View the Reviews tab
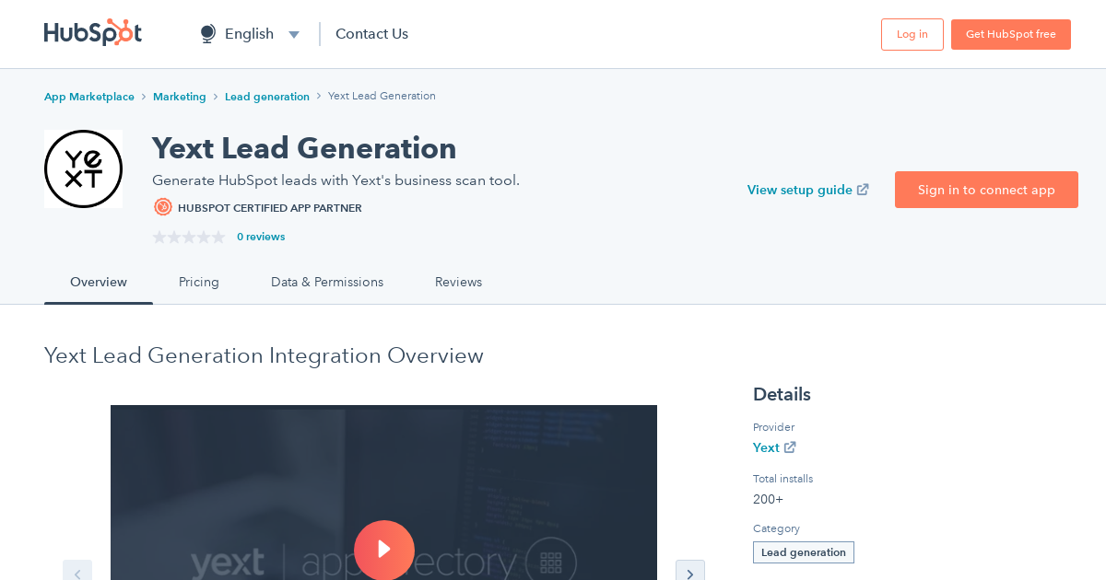Viewport: 1106px width, 580px height. click(458, 282)
